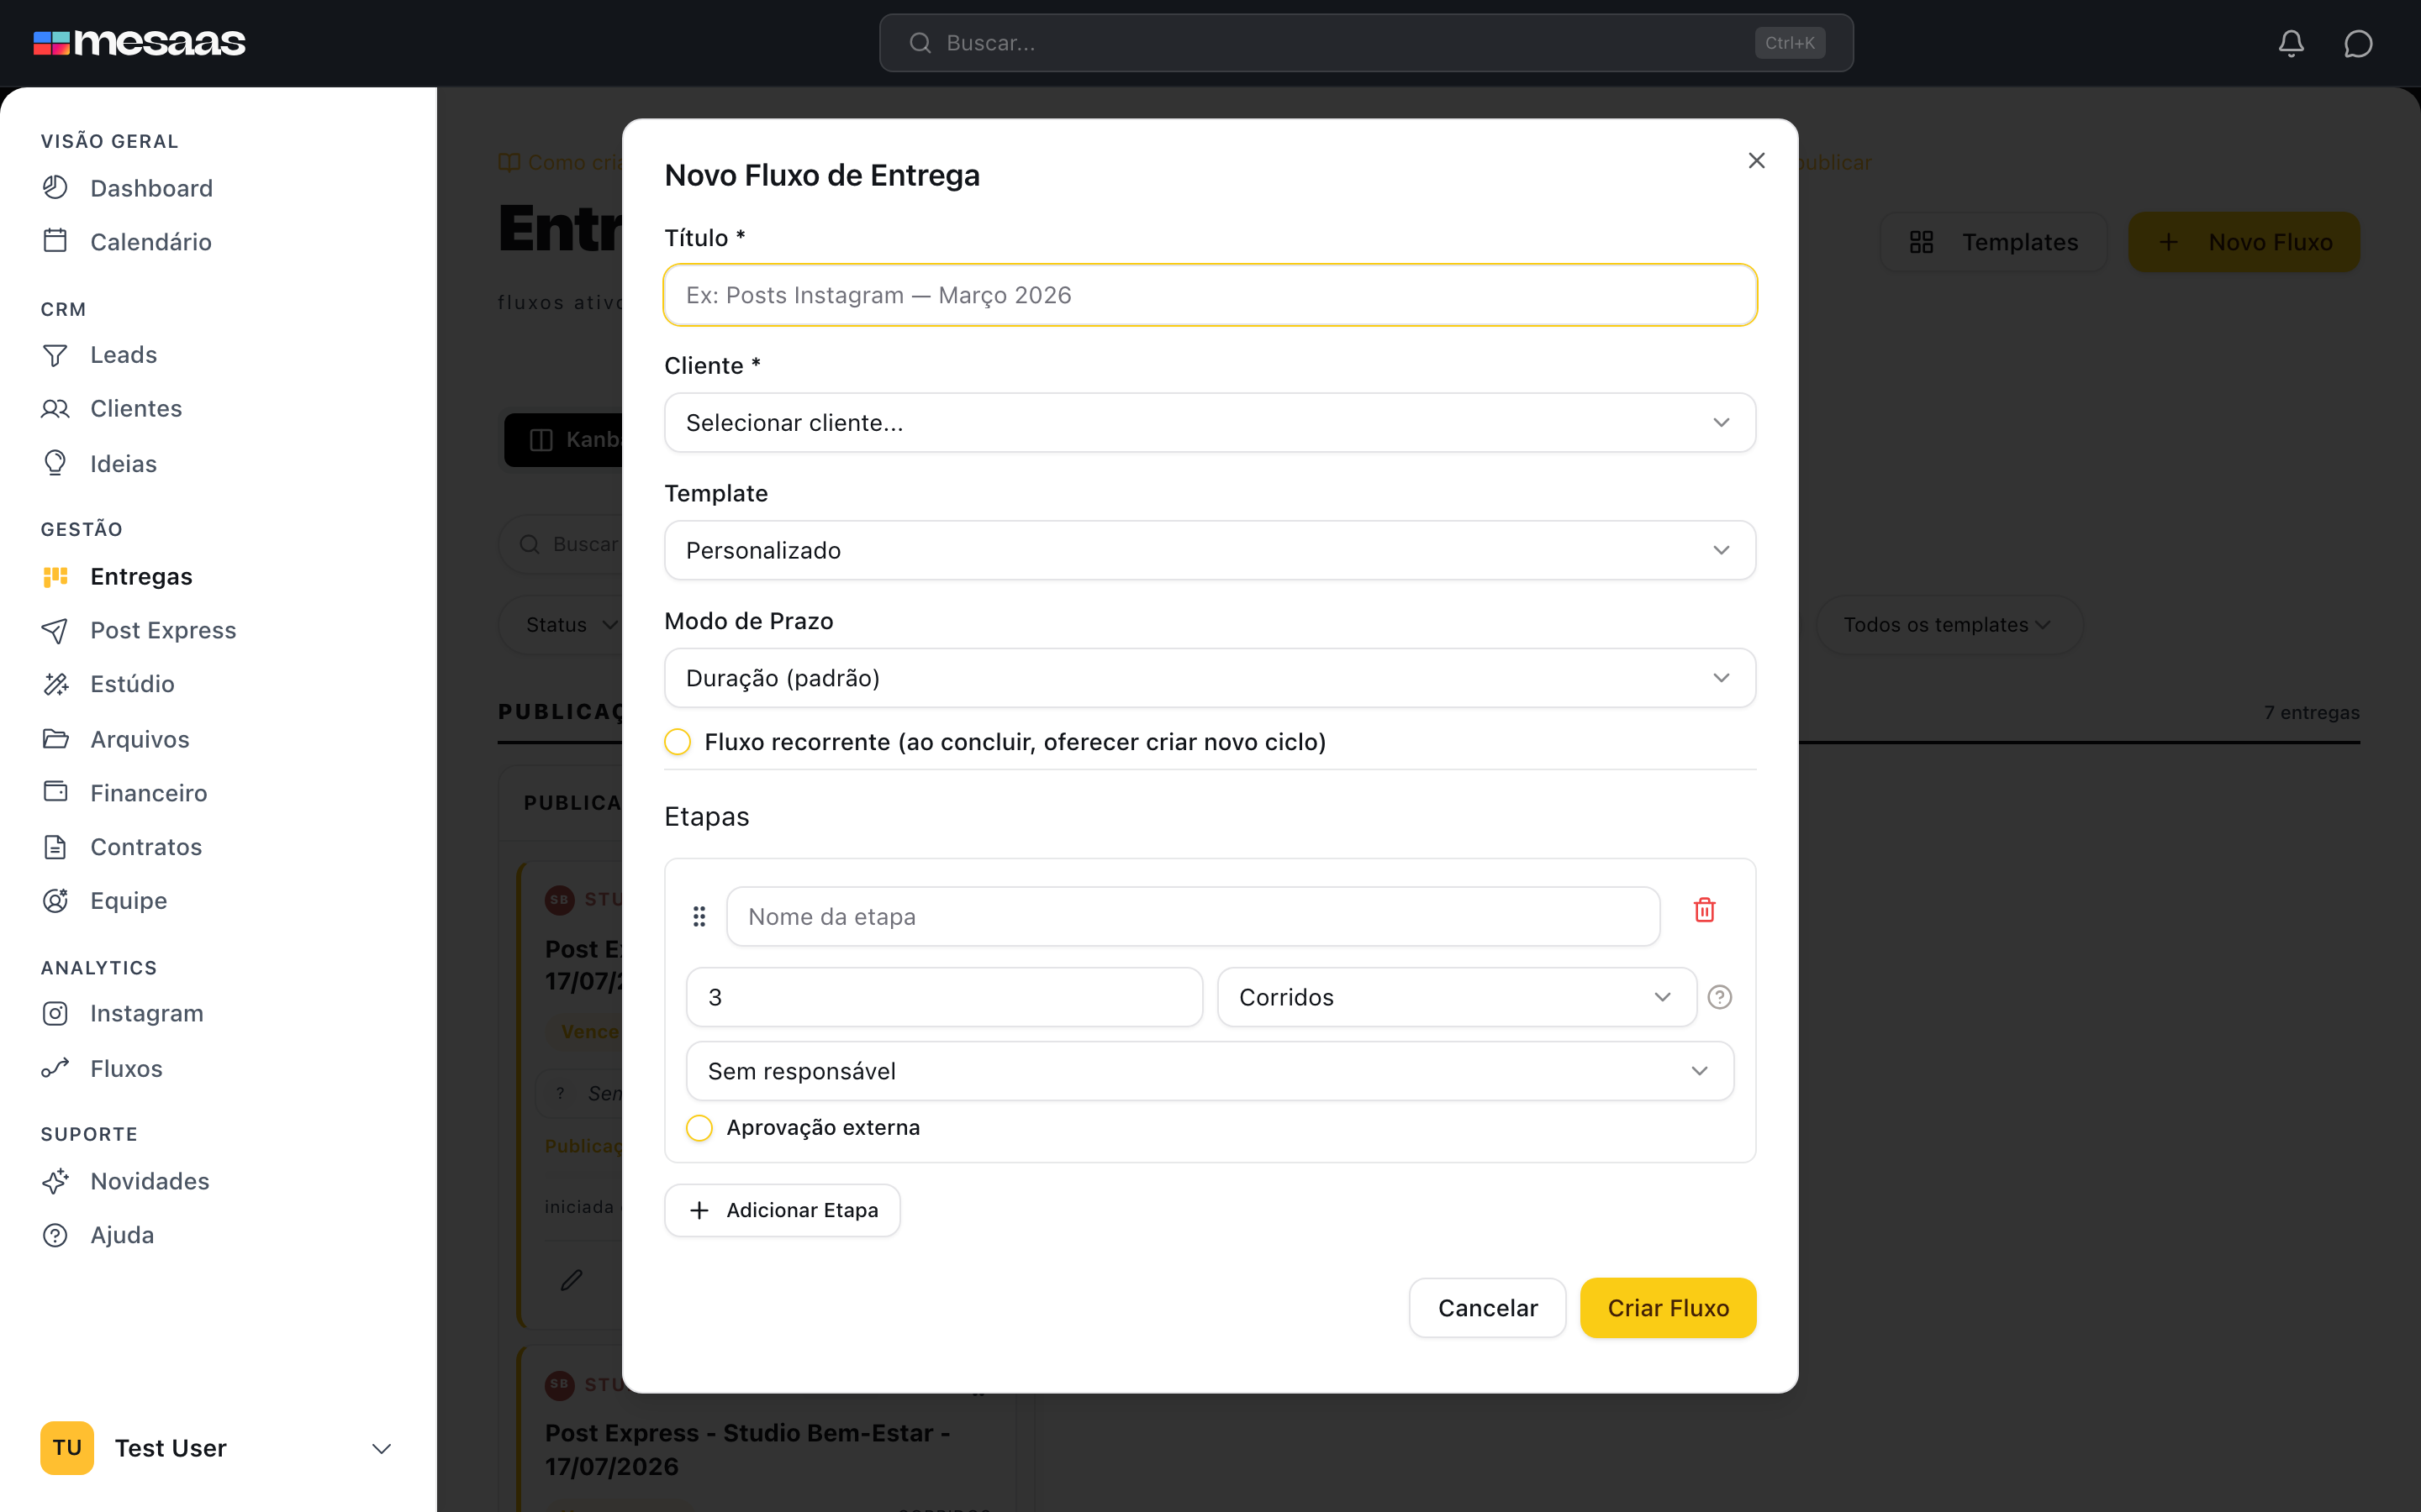
Task: Click the Estúdio magic wand icon
Action: tap(55, 684)
